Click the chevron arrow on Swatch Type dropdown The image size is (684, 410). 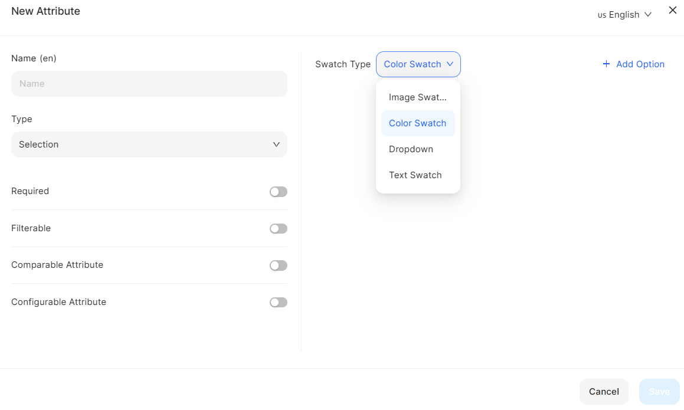tap(450, 64)
